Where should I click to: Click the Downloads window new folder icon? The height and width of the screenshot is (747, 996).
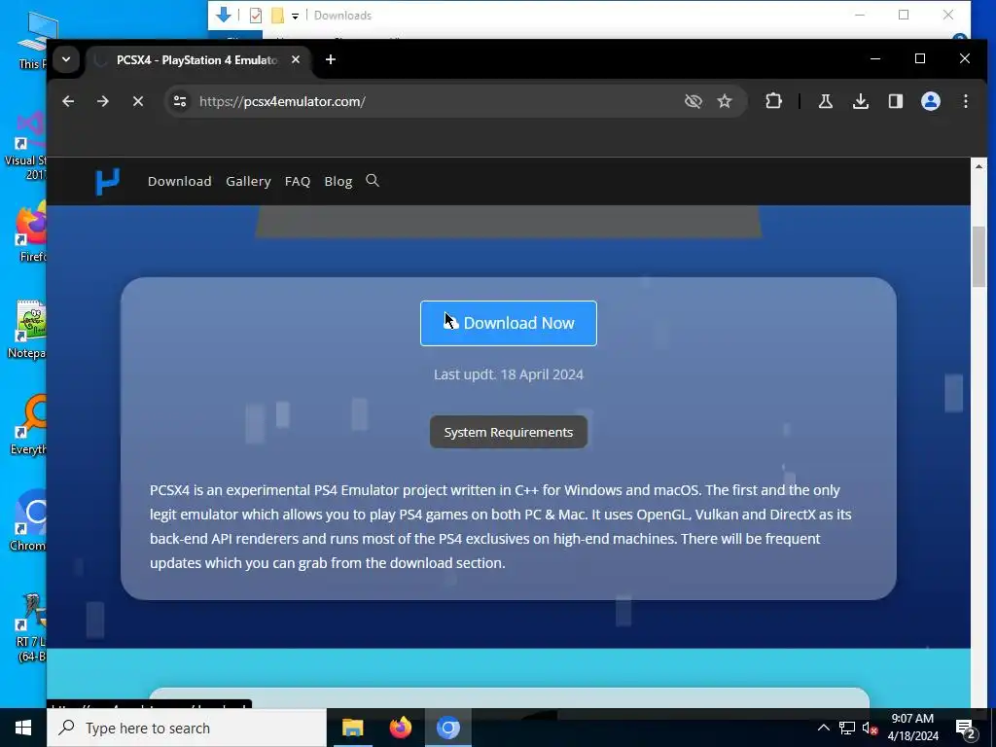click(x=277, y=16)
